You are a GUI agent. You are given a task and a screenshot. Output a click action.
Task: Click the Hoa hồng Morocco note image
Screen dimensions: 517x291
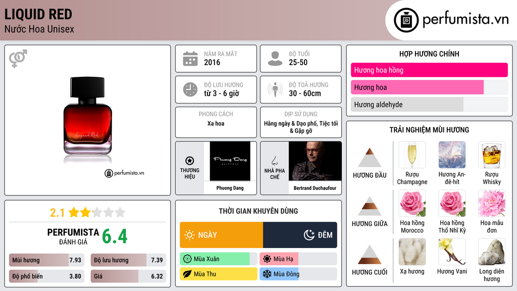412,204
